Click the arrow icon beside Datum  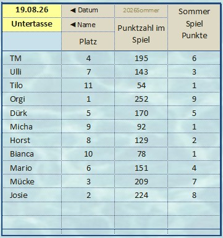pos(73,10)
